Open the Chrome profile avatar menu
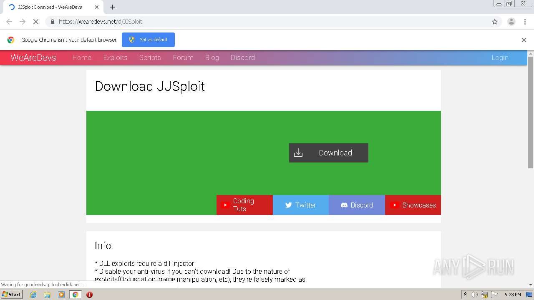This screenshot has height=300, width=534. click(x=511, y=22)
